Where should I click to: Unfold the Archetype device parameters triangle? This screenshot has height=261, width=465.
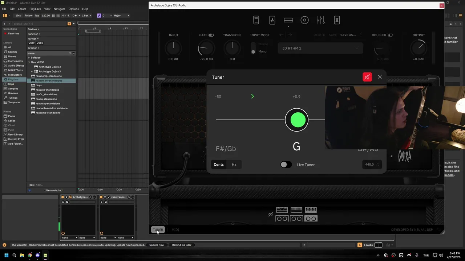click(x=66, y=197)
